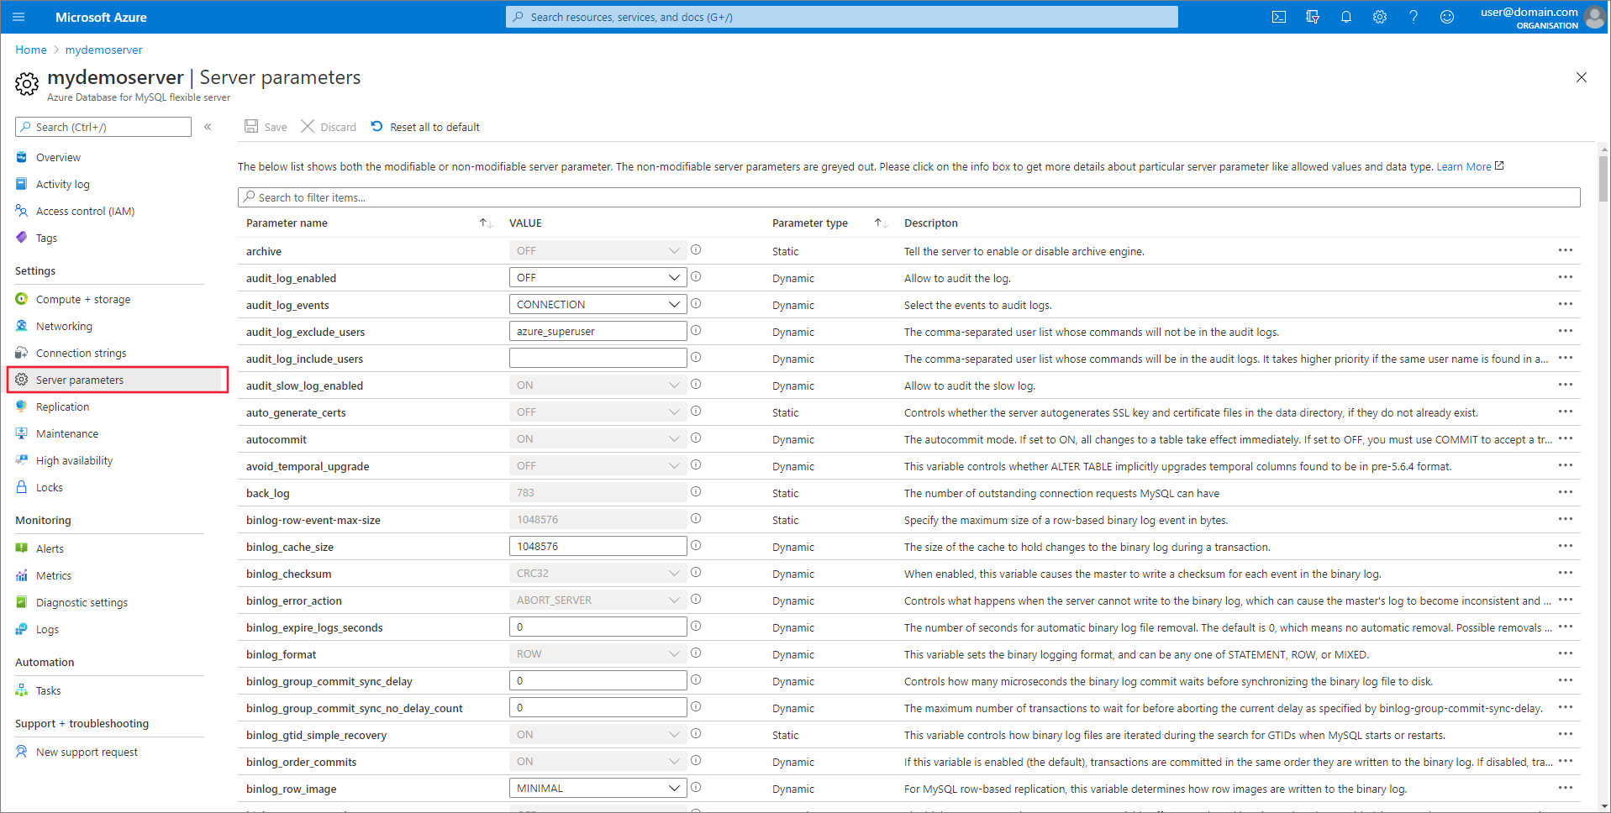This screenshot has height=813, width=1611.
Task: Open the Learn More link
Action: click(x=1465, y=166)
